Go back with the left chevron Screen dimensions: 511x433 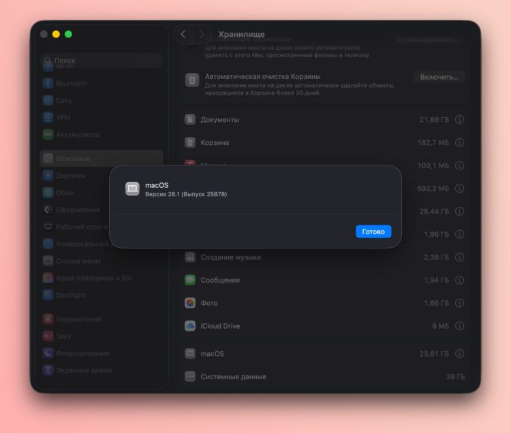(x=183, y=34)
